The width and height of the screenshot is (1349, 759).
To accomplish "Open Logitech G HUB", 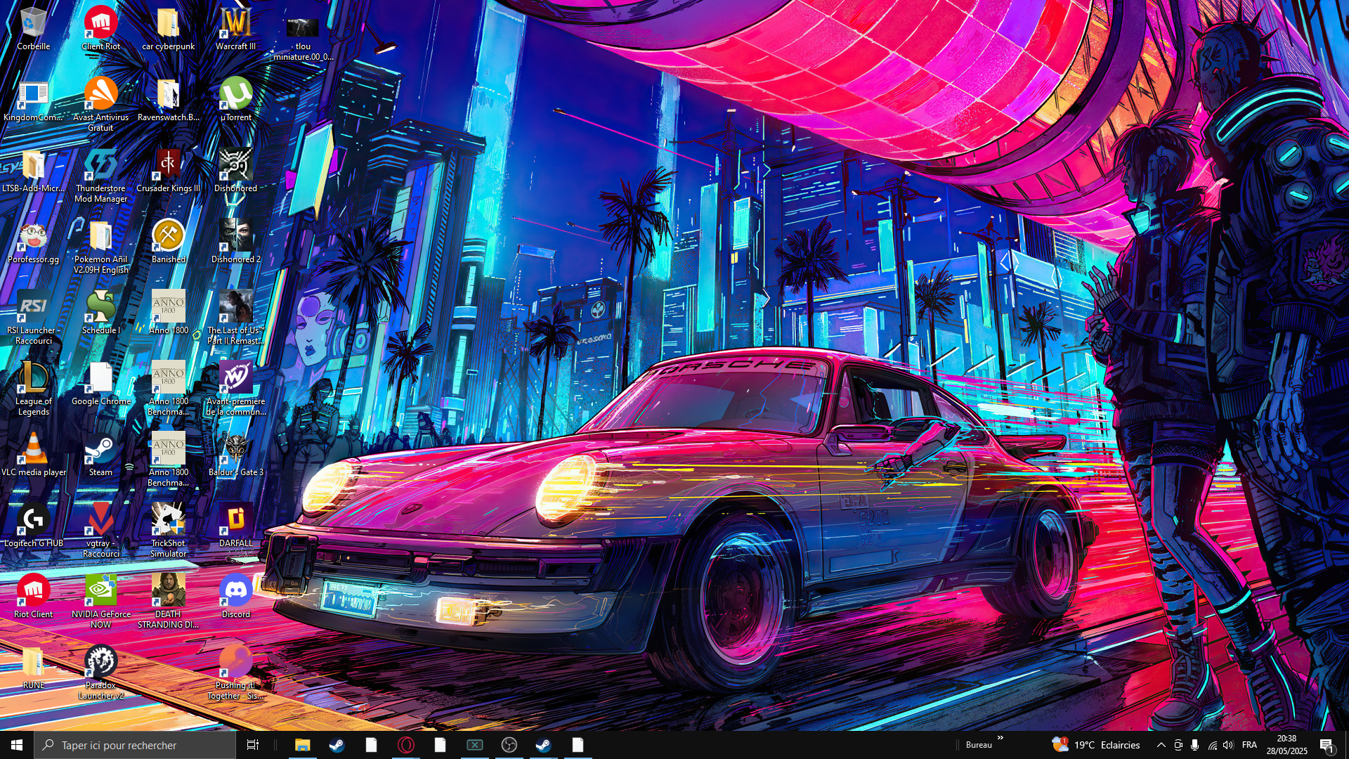I will [33, 526].
